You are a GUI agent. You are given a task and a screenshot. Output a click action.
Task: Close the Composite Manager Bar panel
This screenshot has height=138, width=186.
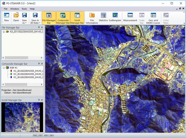click(x=42, y=64)
